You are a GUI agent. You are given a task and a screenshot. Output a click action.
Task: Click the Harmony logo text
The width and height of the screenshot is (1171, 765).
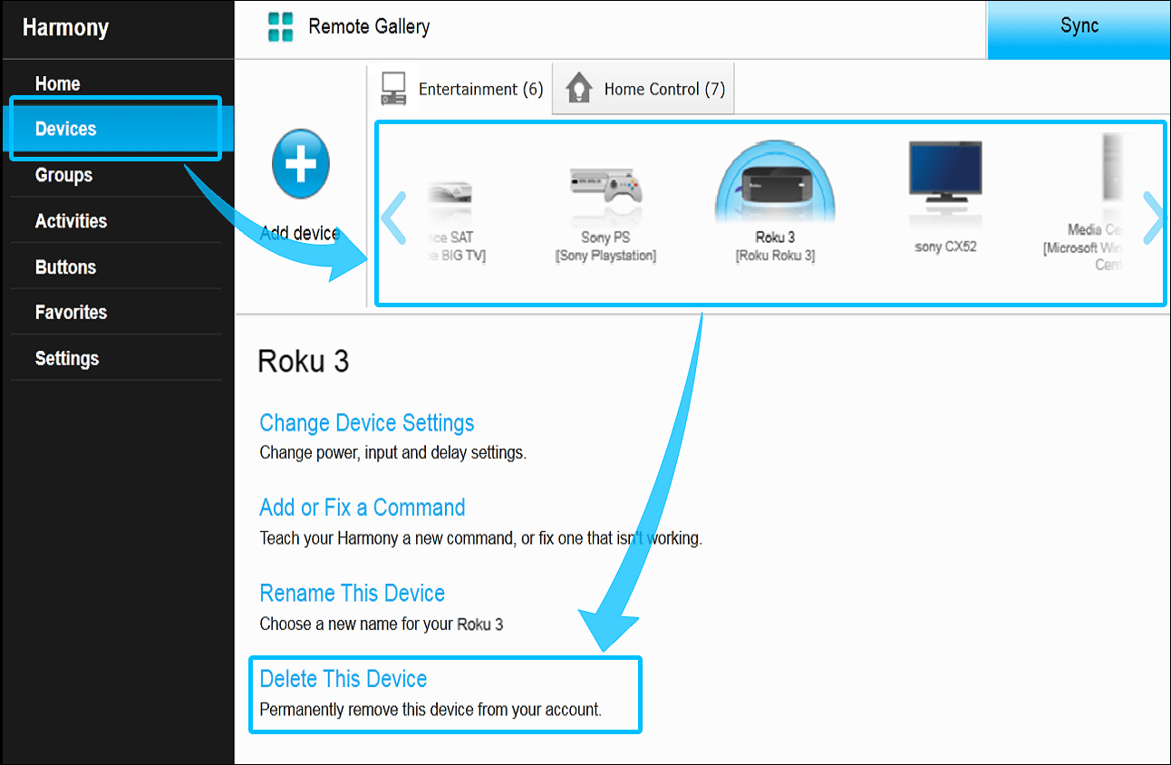65,27
